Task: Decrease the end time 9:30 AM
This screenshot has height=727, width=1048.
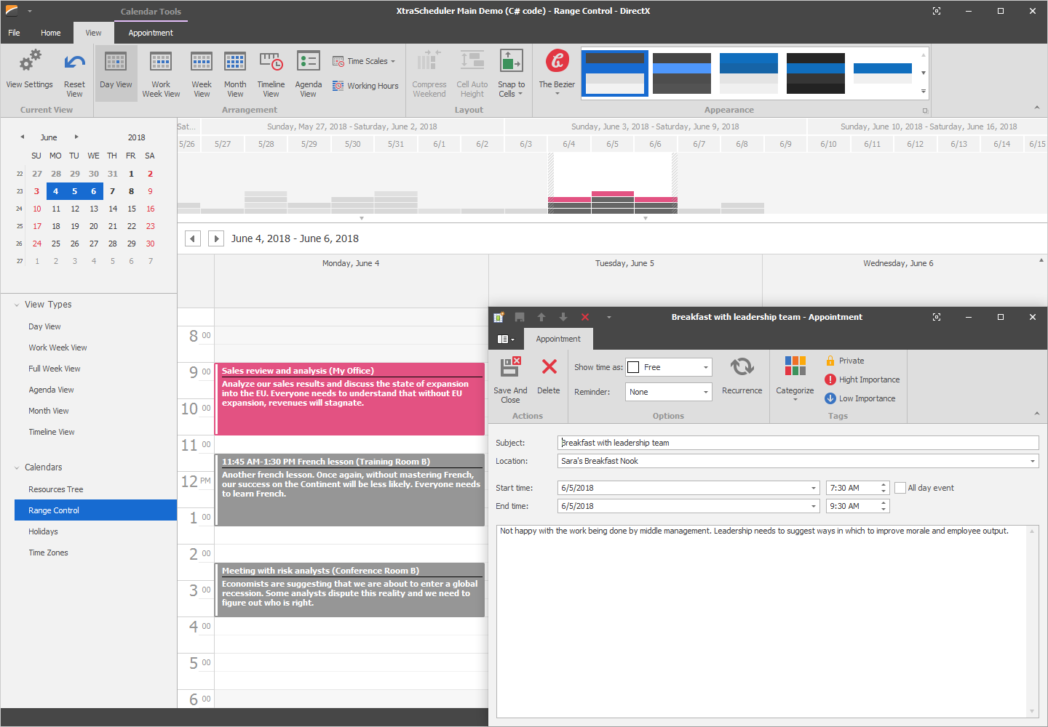Action: click(x=884, y=510)
